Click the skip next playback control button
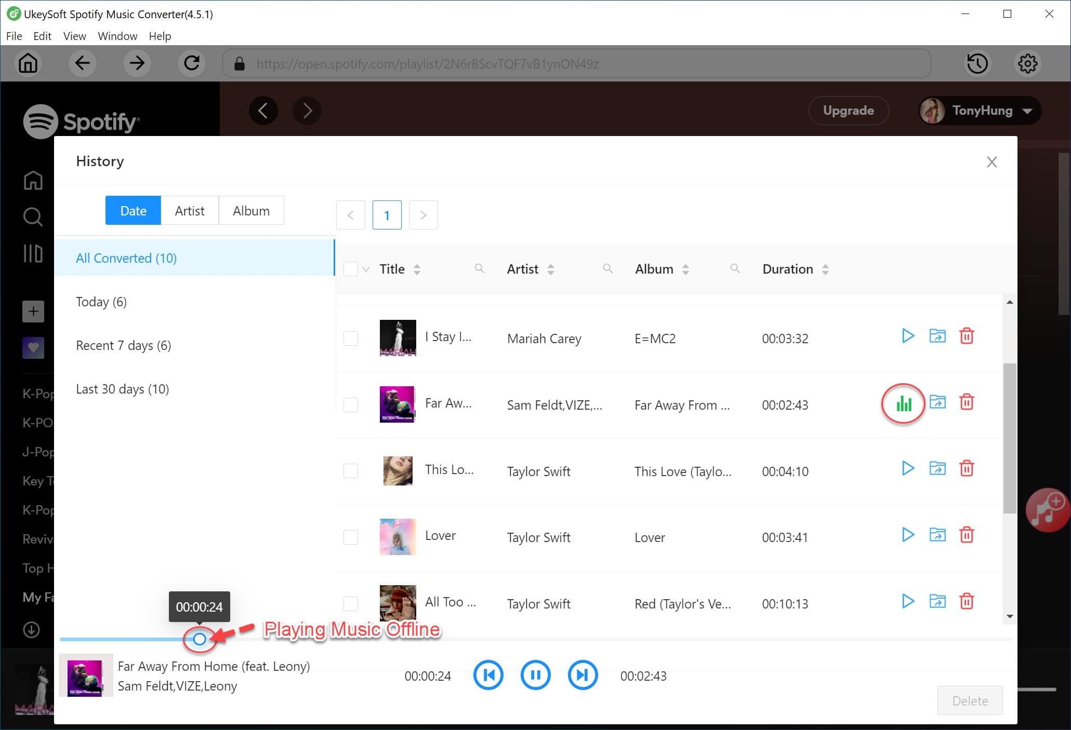The width and height of the screenshot is (1071, 730). [583, 675]
